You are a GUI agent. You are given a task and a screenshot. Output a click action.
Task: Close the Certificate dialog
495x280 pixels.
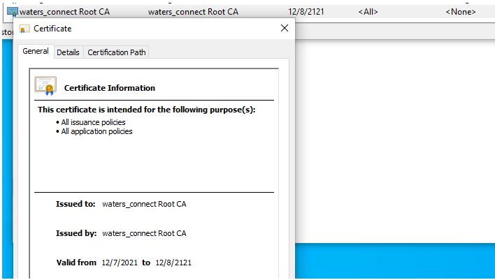coord(285,28)
